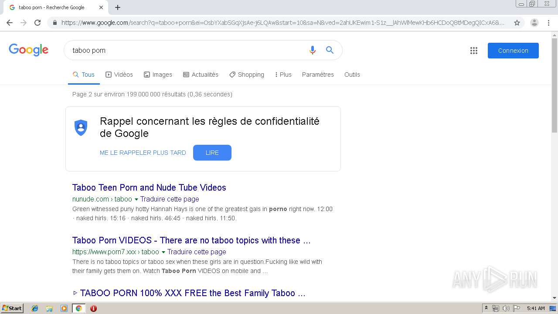Open the media player taskbar icon
This screenshot has height=314, width=558.
(x=64, y=308)
